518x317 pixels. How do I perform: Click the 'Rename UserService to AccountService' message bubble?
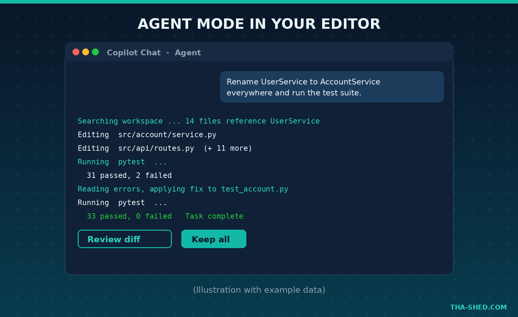pyautogui.click(x=332, y=87)
